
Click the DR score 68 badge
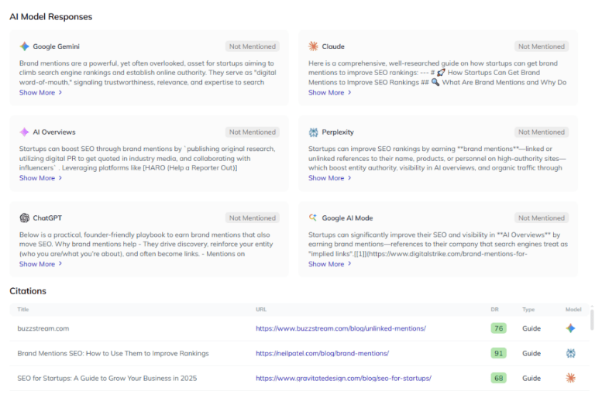[x=498, y=378]
